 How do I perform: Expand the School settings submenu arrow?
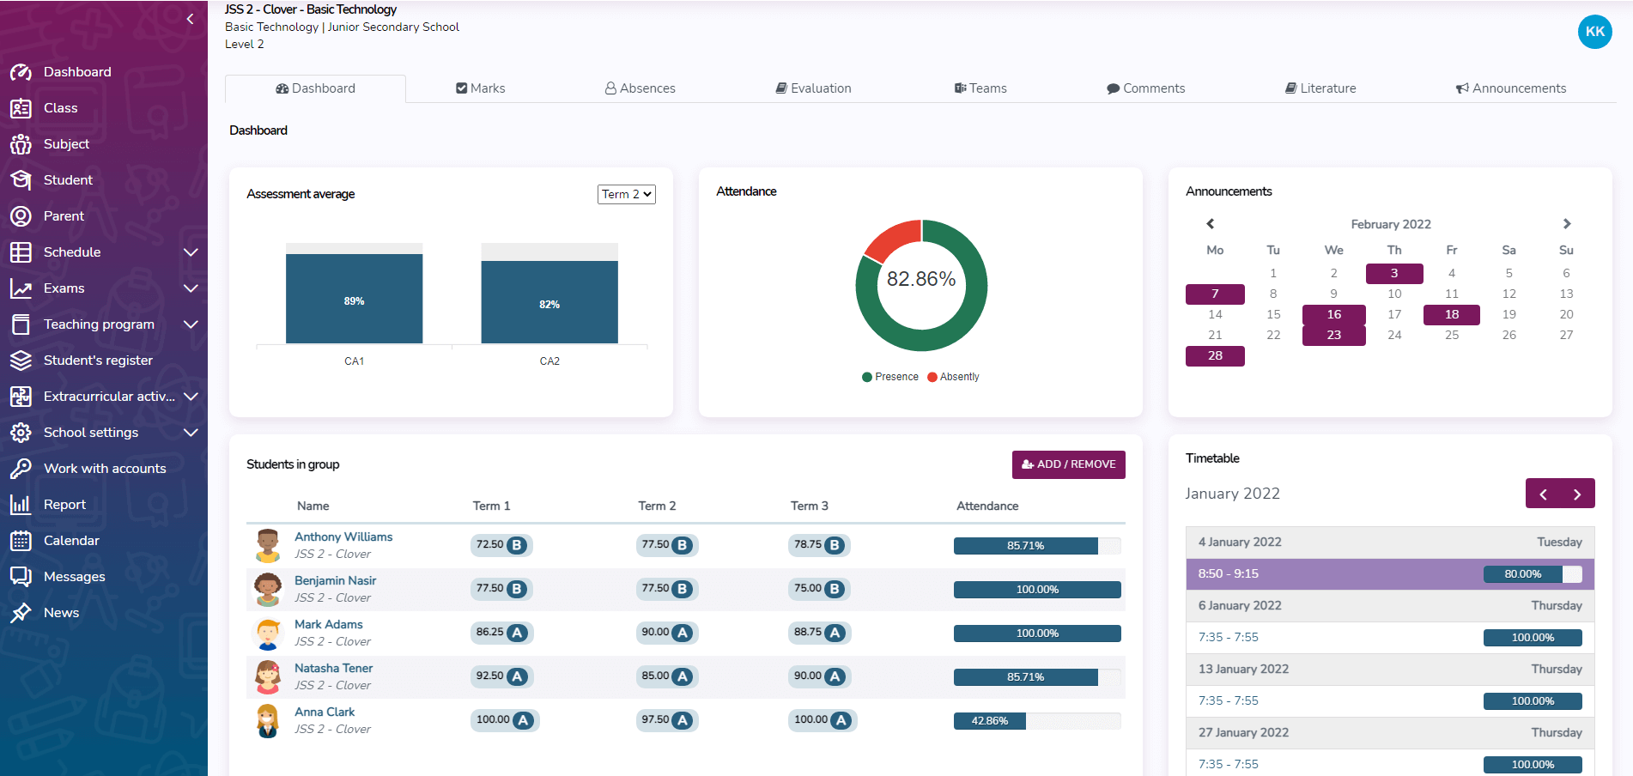pyautogui.click(x=191, y=433)
